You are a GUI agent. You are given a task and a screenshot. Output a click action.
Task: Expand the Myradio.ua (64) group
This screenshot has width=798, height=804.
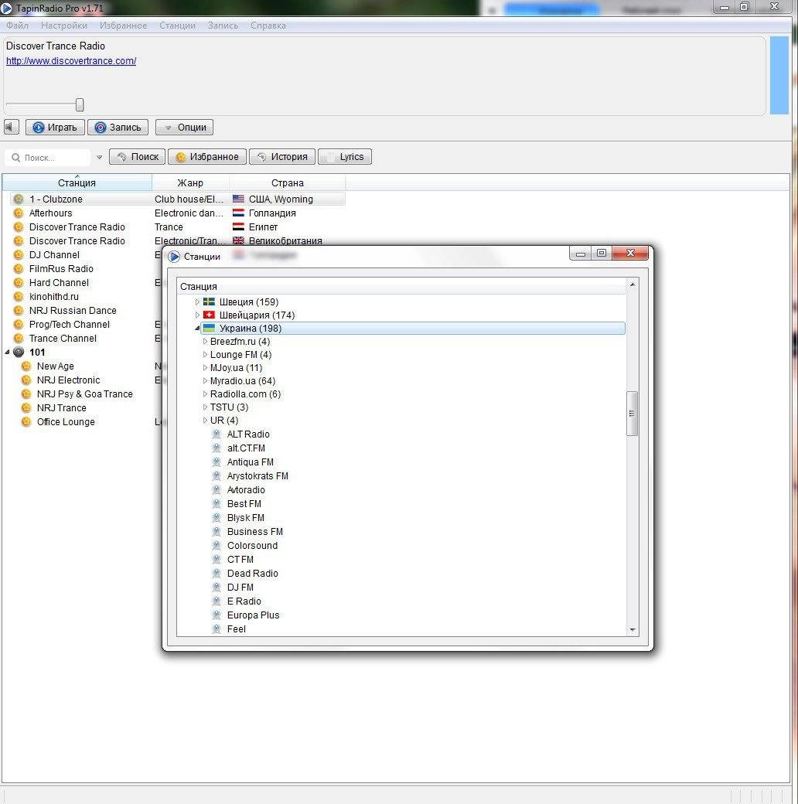(205, 380)
